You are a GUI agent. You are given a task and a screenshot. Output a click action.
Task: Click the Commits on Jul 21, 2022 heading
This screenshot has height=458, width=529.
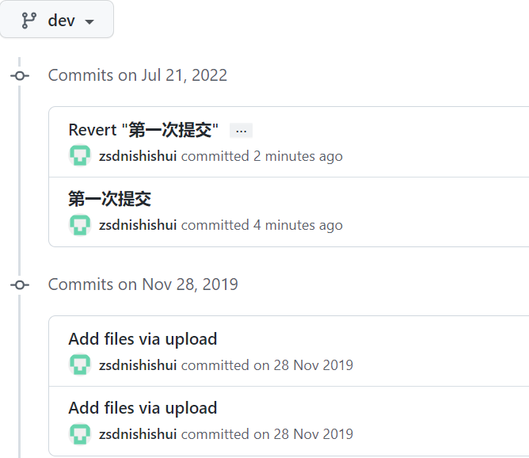pos(138,75)
